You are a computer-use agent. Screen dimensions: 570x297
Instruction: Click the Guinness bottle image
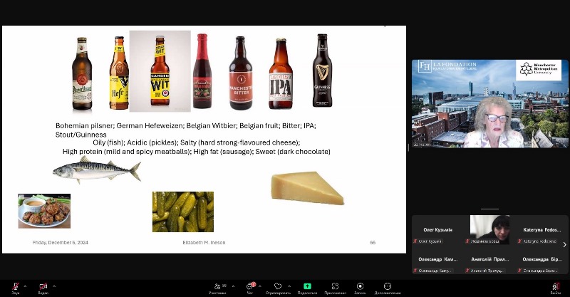tap(322, 71)
